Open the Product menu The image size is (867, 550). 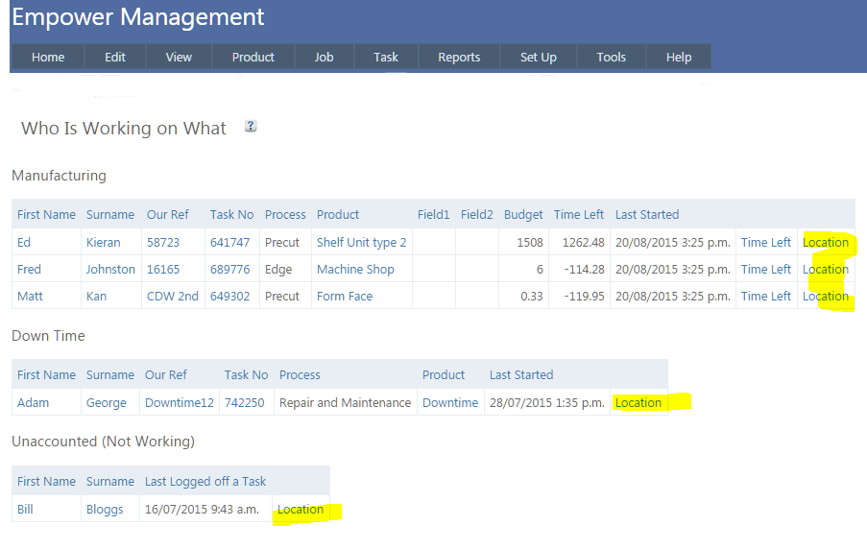[253, 57]
